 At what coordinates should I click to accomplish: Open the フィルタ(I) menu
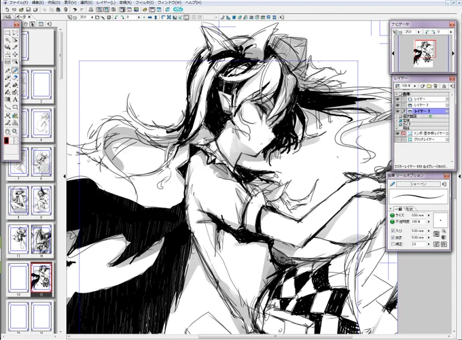pos(144,2)
